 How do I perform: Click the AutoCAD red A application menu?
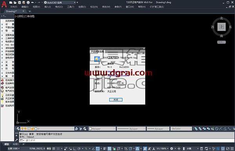(x=4, y=4)
